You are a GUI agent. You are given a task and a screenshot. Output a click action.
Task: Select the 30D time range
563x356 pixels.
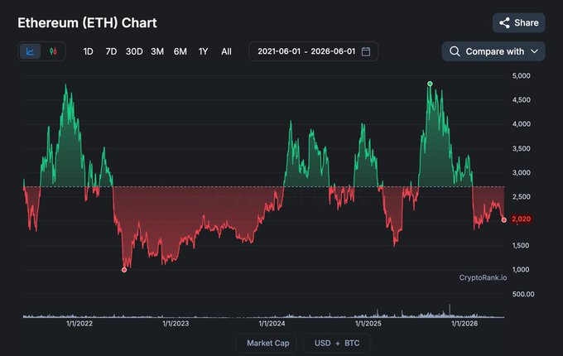pyautogui.click(x=134, y=51)
